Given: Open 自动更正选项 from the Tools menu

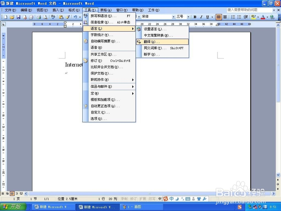Looking at the screenshot, I should click(x=109, y=106).
